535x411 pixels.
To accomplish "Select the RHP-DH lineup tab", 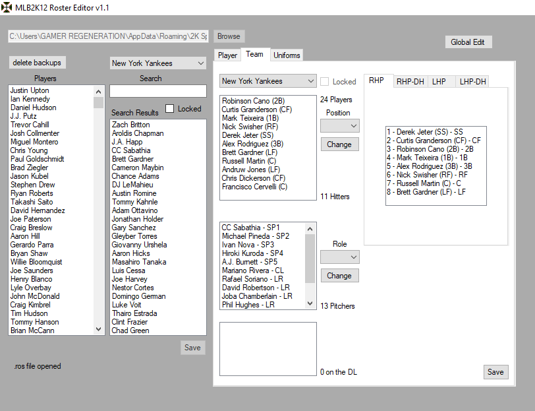I will (x=410, y=82).
